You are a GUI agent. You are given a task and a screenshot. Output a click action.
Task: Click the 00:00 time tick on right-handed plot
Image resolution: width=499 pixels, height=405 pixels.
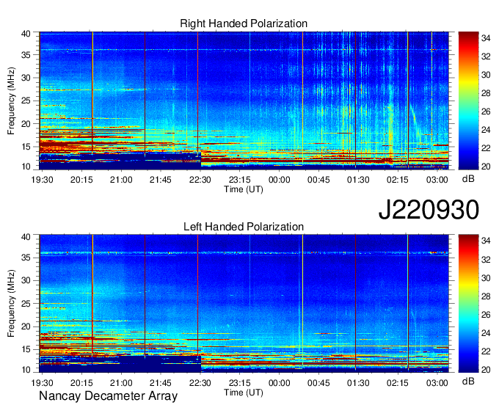tap(279, 180)
